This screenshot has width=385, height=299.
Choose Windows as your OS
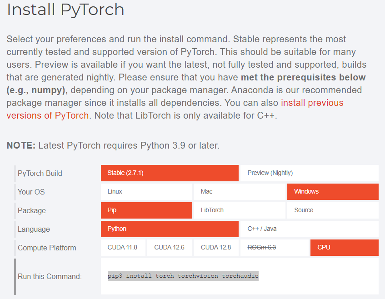pos(333,192)
